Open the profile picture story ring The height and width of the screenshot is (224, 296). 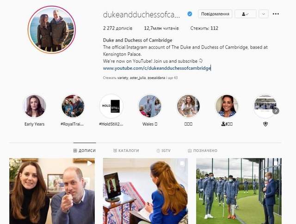pyautogui.click(x=51, y=30)
